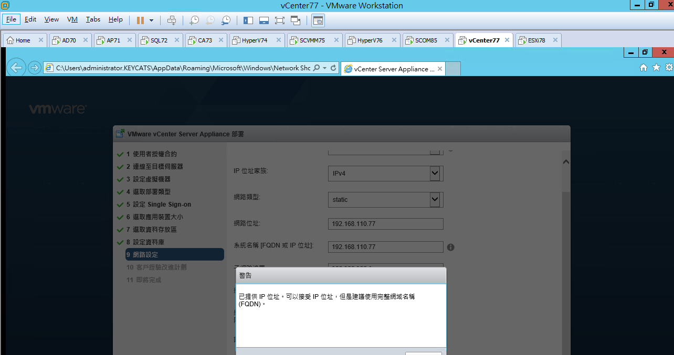Viewport: 674px width, 355px height.
Task: Close the AD70 tab
Action: [x=86, y=40]
